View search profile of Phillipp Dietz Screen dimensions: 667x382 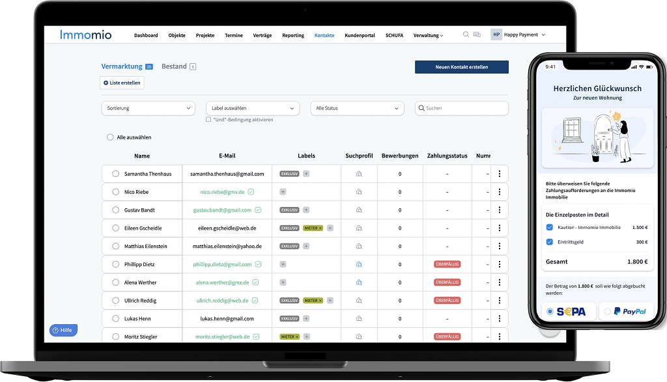click(x=359, y=264)
